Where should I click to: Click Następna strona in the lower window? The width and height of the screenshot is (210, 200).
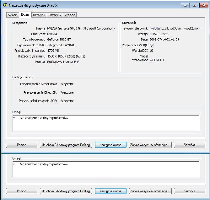pyautogui.click(x=110, y=191)
